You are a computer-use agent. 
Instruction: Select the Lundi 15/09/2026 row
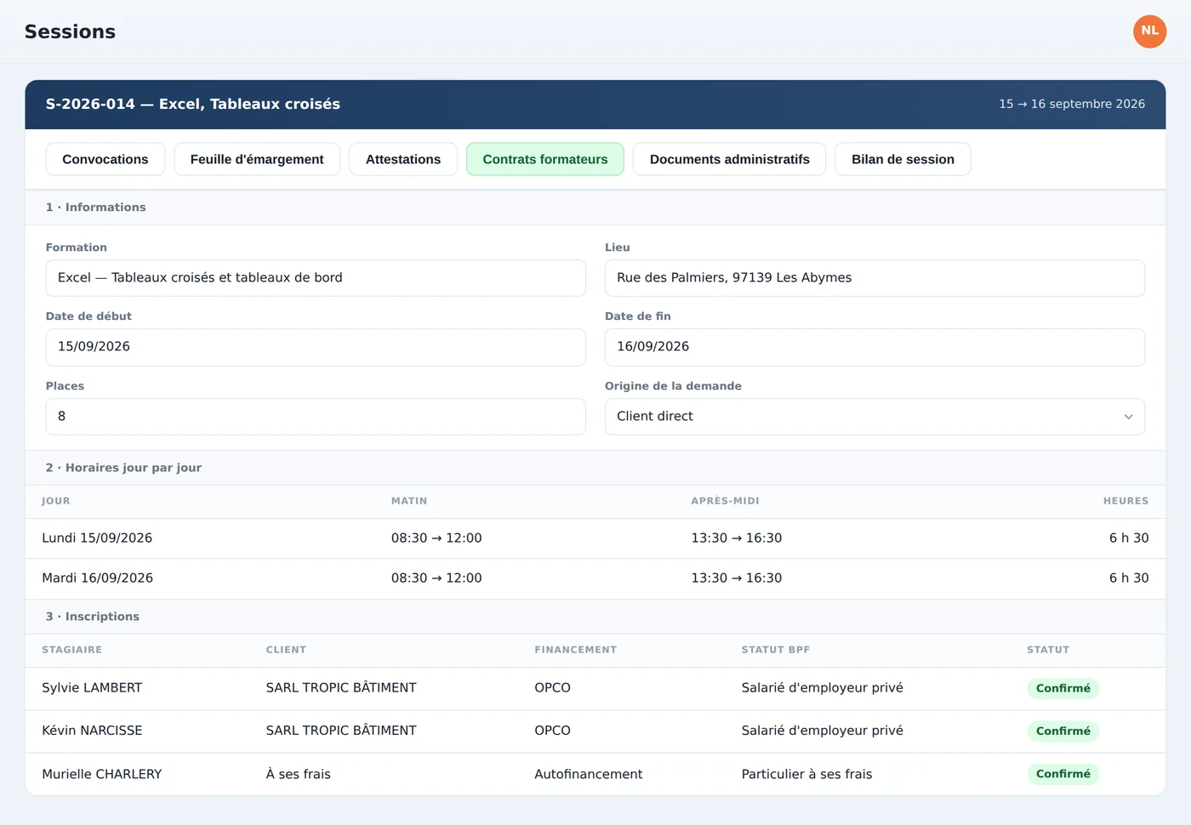point(595,538)
